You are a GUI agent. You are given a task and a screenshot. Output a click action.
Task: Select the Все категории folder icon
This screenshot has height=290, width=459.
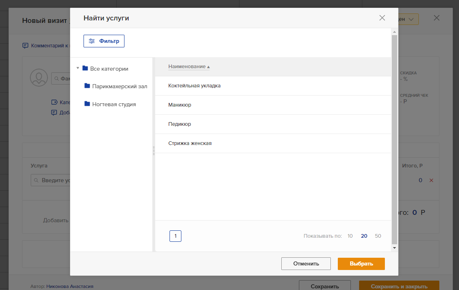point(85,68)
